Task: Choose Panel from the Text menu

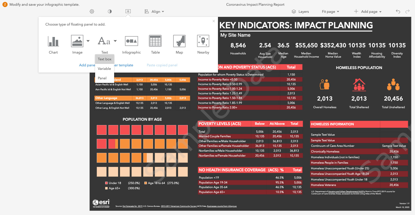Action: point(105,78)
